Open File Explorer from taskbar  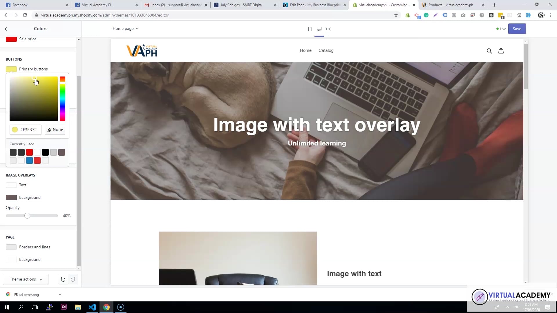78,307
